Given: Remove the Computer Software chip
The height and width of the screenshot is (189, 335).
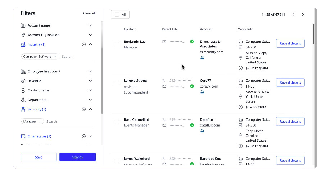Looking at the screenshot, I should [55, 57].
